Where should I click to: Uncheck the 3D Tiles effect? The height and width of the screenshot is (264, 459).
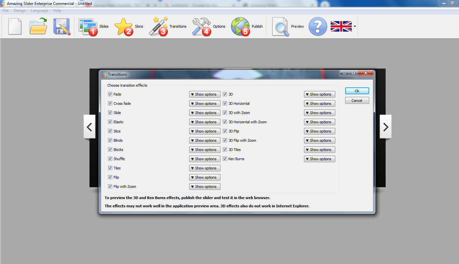click(225, 150)
